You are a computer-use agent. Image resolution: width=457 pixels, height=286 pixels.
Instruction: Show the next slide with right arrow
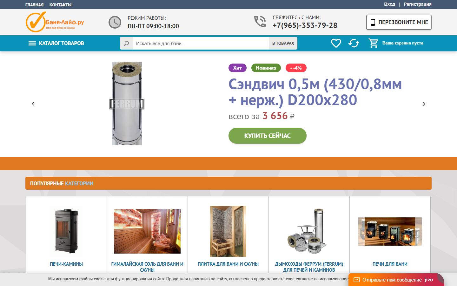coord(424,104)
